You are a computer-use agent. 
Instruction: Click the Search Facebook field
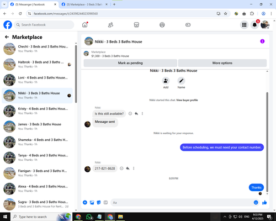point(44,25)
